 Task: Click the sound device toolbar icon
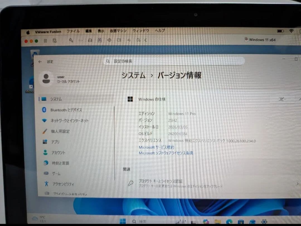click(109, 40)
